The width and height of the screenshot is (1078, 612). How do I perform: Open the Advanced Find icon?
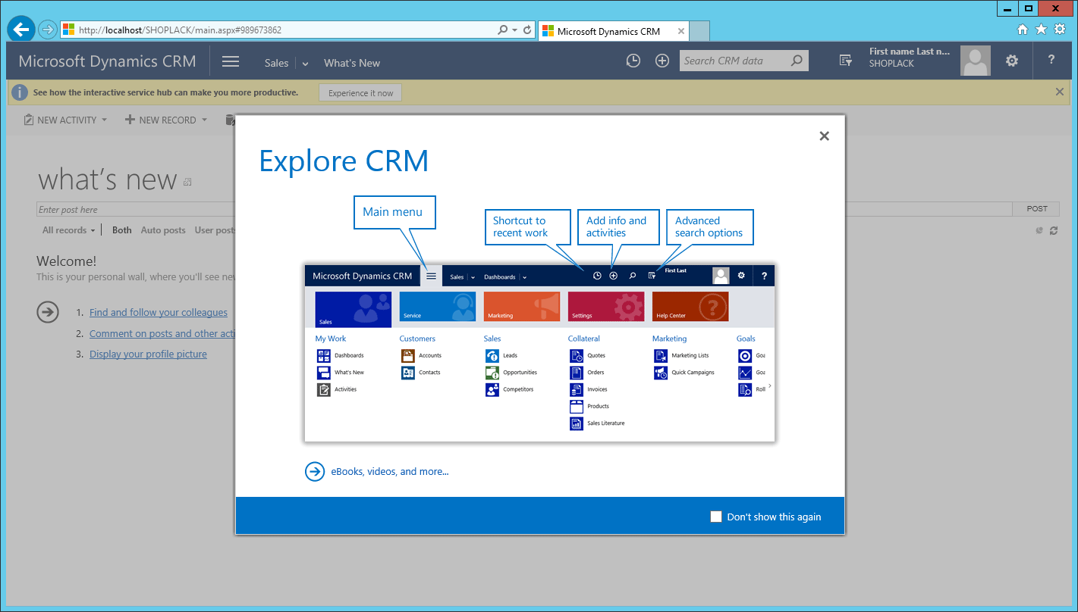tap(846, 61)
